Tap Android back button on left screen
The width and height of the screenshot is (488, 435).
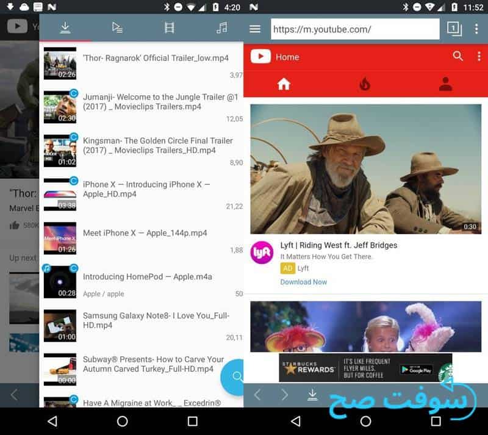(52, 422)
